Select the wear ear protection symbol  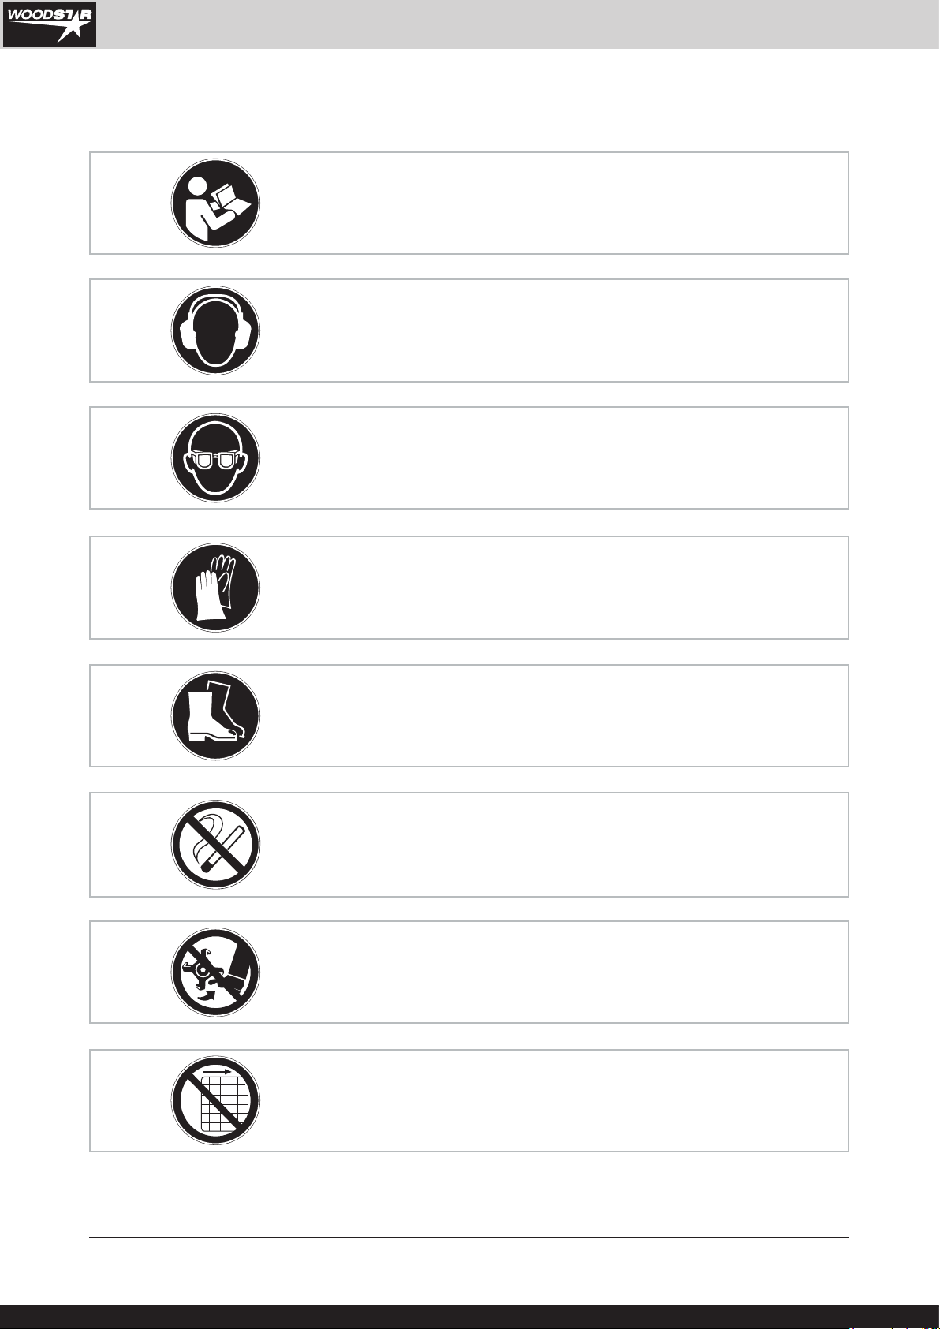[215, 330]
